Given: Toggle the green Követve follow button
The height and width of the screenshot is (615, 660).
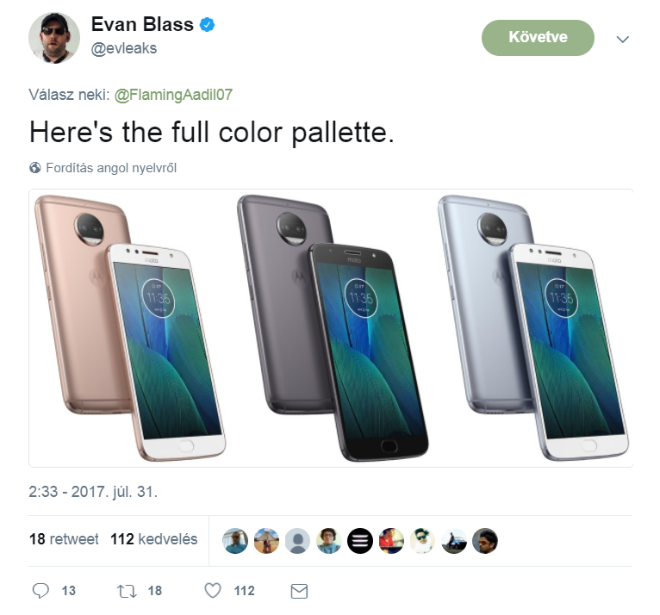Looking at the screenshot, I should (x=538, y=38).
